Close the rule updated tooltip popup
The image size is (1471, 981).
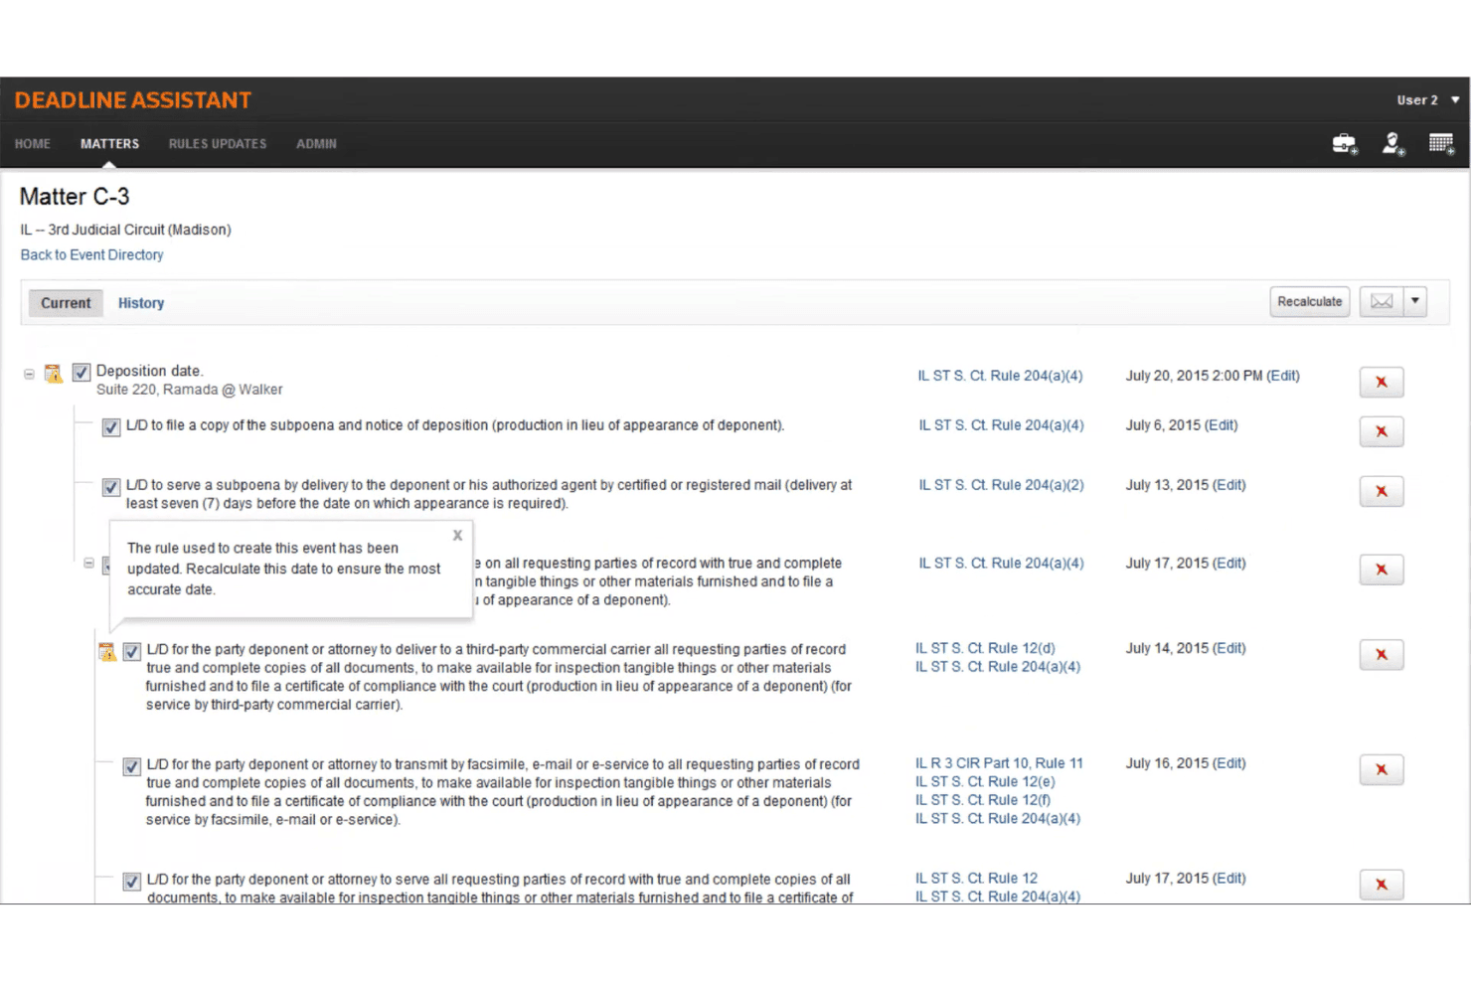tap(457, 536)
